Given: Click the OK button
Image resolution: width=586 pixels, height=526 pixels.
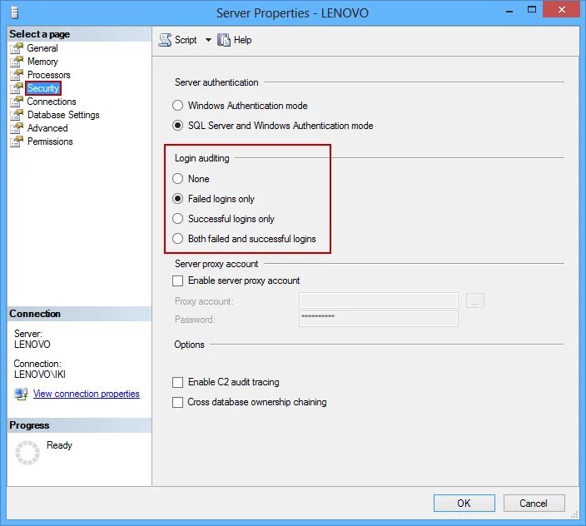Looking at the screenshot, I should click(x=464, y=504).
